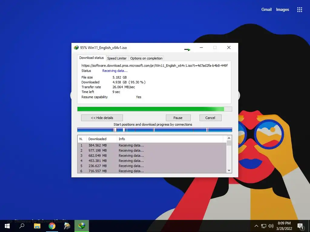The width and height of the screenshot is (310, 232).
Task: Close the IDM download window
Action: click(x=229, y=47)
